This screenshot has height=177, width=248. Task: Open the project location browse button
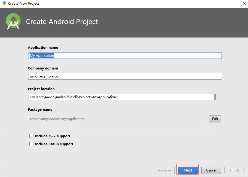coord(218,97)
